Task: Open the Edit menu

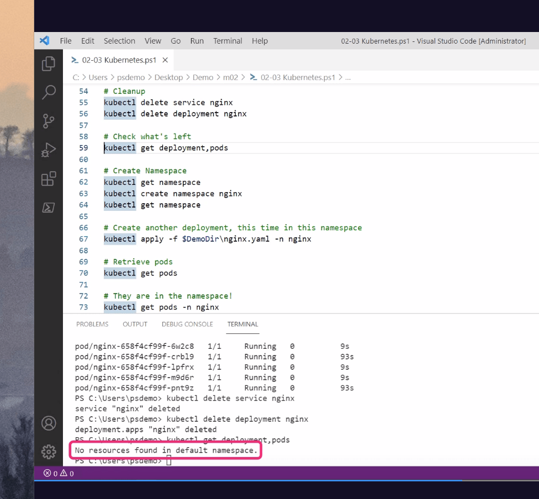Action: click(x=88, y=41)
